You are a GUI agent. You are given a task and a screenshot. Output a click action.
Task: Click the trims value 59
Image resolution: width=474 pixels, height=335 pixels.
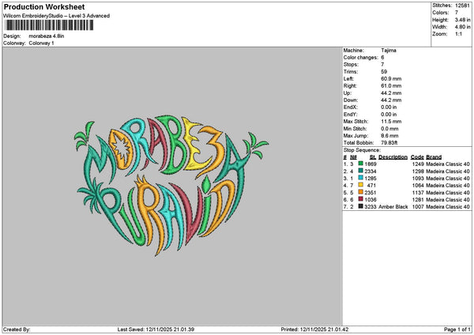click(x=384, y=72)
